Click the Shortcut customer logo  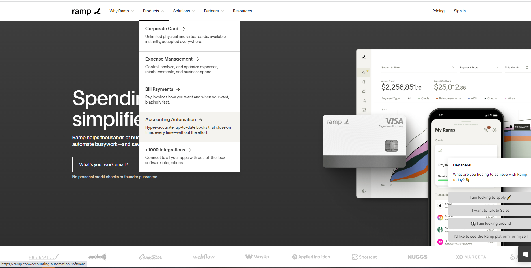tap(364, 257)
